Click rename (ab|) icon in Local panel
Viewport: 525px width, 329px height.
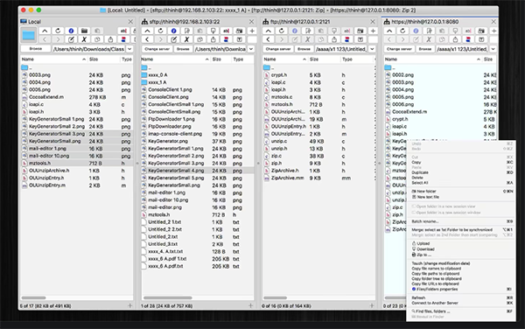click(123, 31)
